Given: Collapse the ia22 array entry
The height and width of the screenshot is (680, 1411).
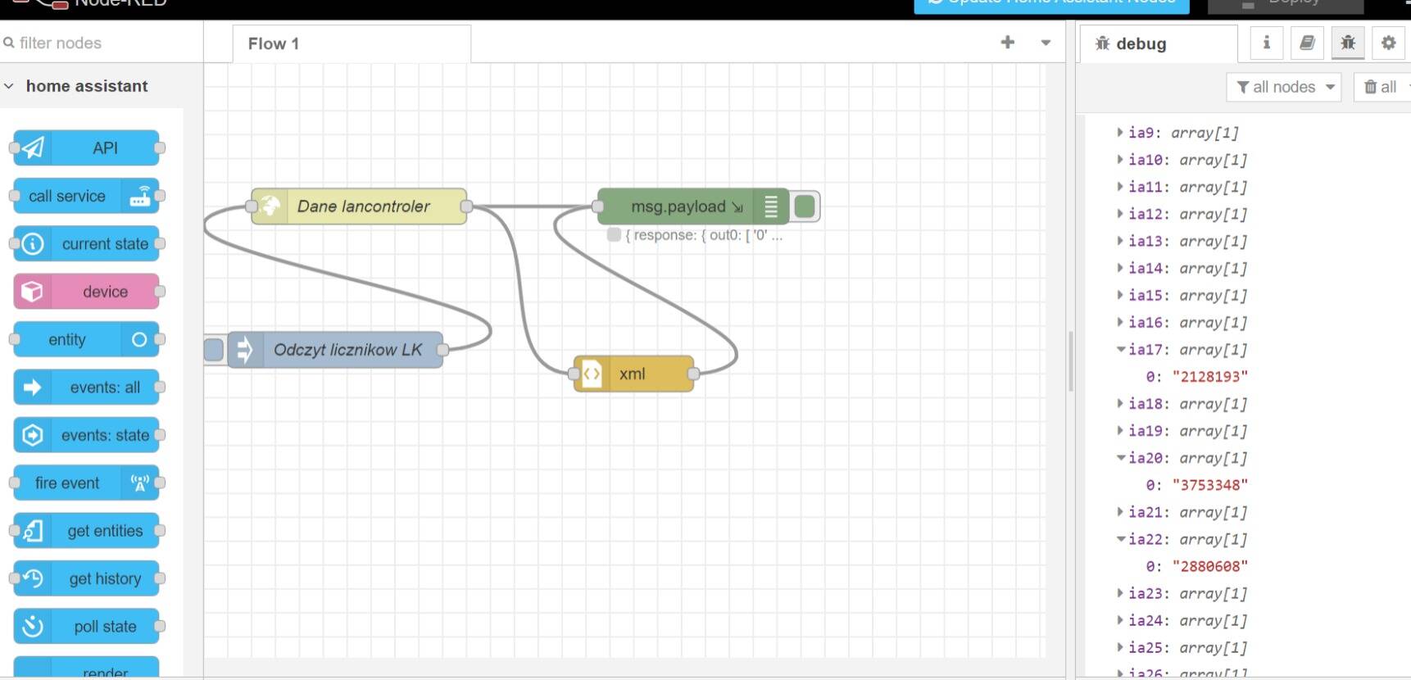Looking at the screenshot, I should click(x=1120, y=538).
